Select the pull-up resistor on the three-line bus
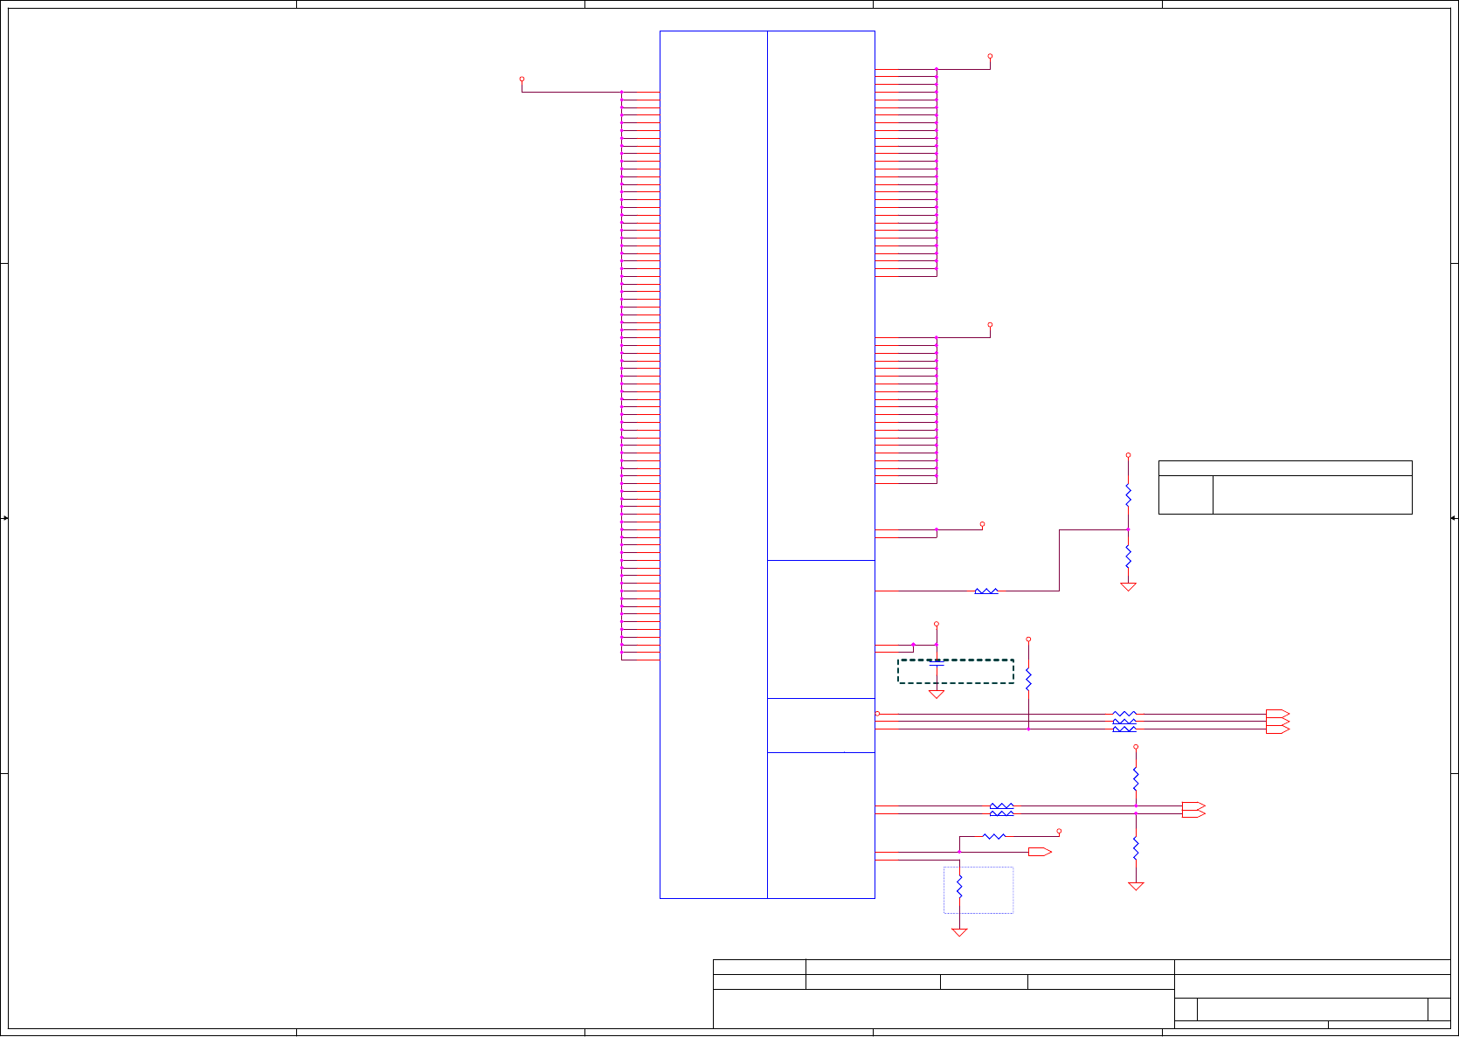This screenshot has width=1459, height=1037. point(1028,679)
